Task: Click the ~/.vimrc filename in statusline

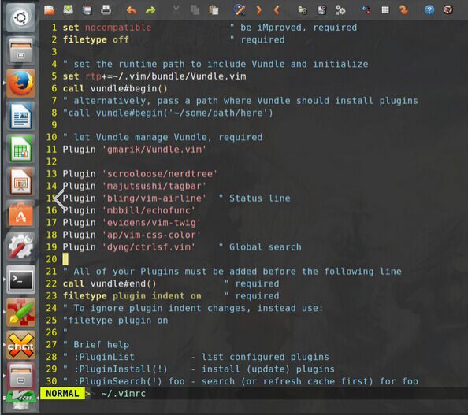Action: [x=124, y=394]
